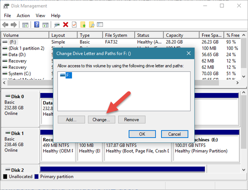Confirm dialog with OK button

(142, 134)
